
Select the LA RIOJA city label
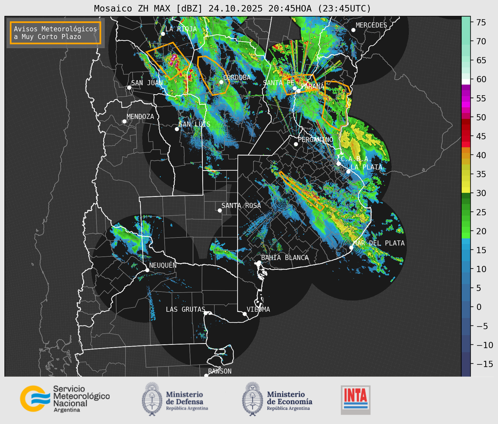point(181,29)
